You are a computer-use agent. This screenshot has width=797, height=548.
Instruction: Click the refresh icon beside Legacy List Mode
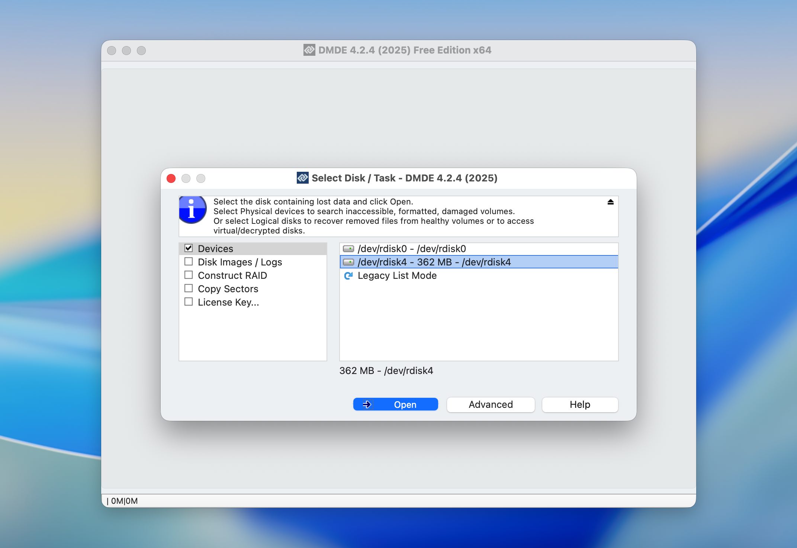348,275
